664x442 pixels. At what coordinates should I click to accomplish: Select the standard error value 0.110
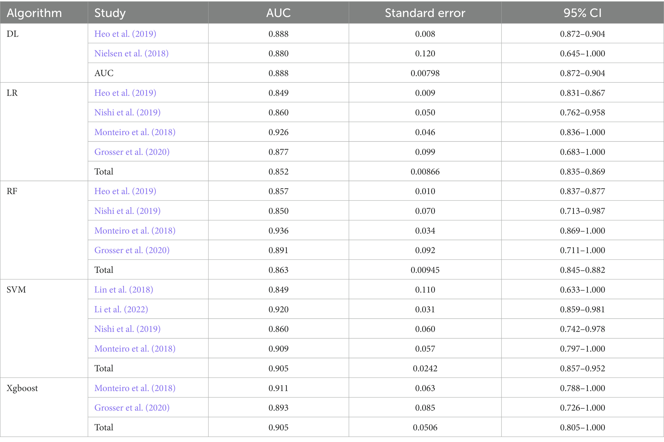425,290
